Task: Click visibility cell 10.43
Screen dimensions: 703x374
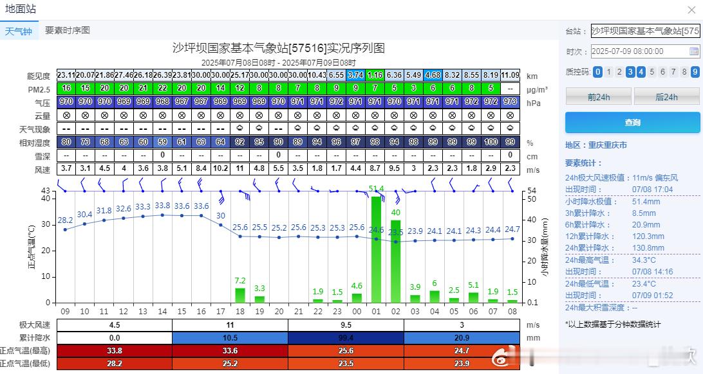Action: pos(317,75)
